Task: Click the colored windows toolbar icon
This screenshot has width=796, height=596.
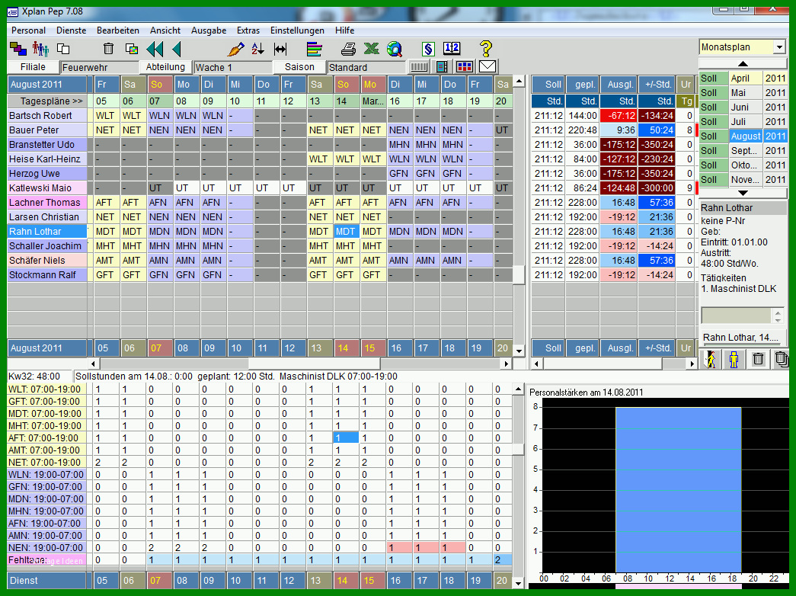Action: [x=132, y=49]
